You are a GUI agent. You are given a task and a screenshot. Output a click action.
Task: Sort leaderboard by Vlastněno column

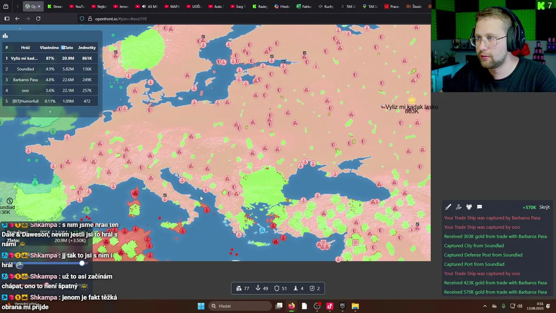[49, 47]
